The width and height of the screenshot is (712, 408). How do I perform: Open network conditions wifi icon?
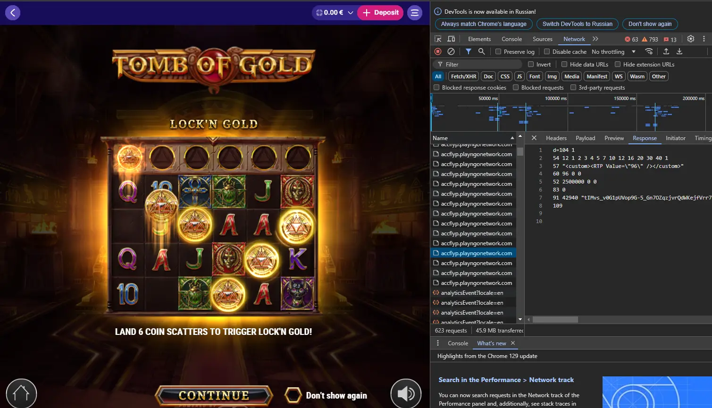point(649,51)
